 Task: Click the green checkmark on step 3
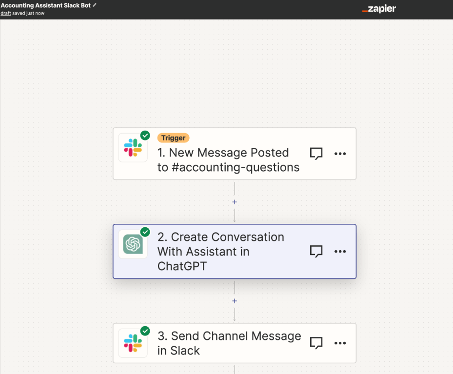pyautogui.click(x=145, y=331)
